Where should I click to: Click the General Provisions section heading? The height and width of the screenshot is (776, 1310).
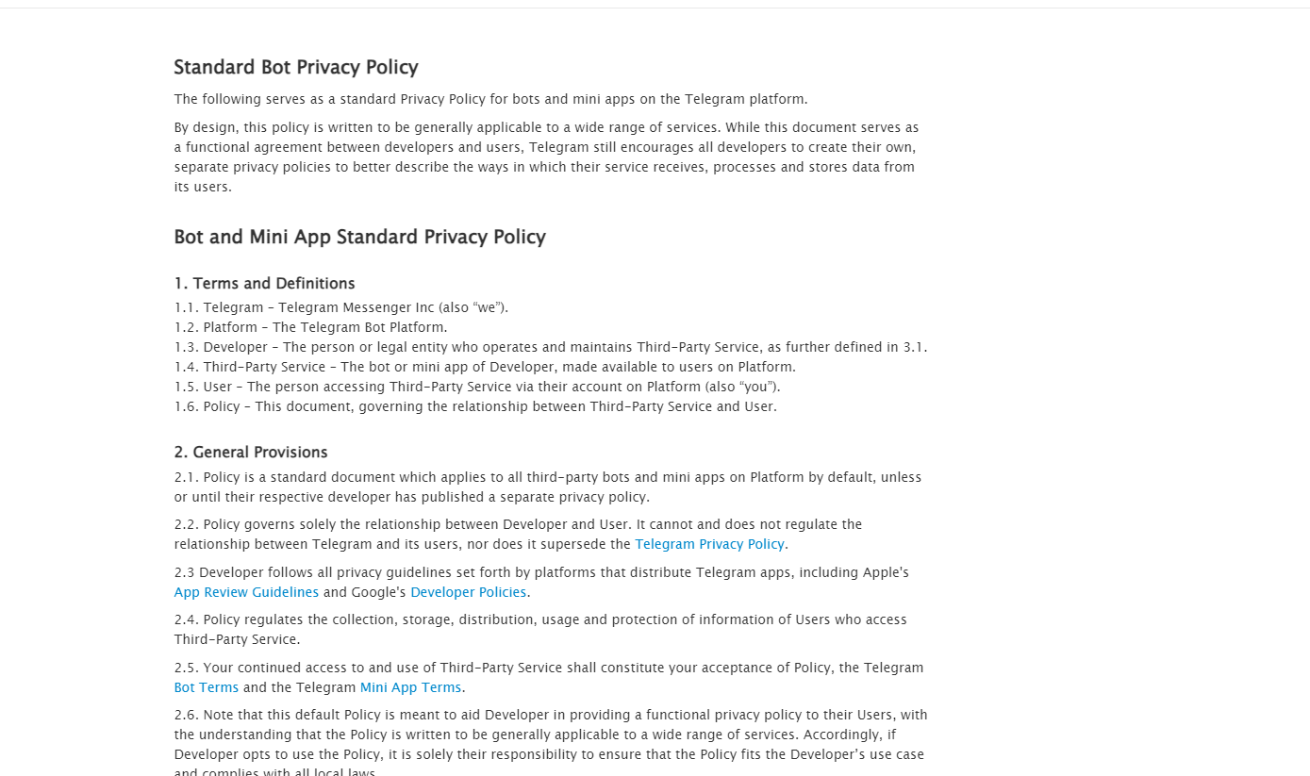251,452
